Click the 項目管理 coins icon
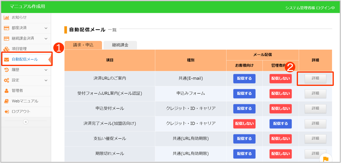Image resolution: width=341 pixels, height=163 pixels. (x=6, y=49)
